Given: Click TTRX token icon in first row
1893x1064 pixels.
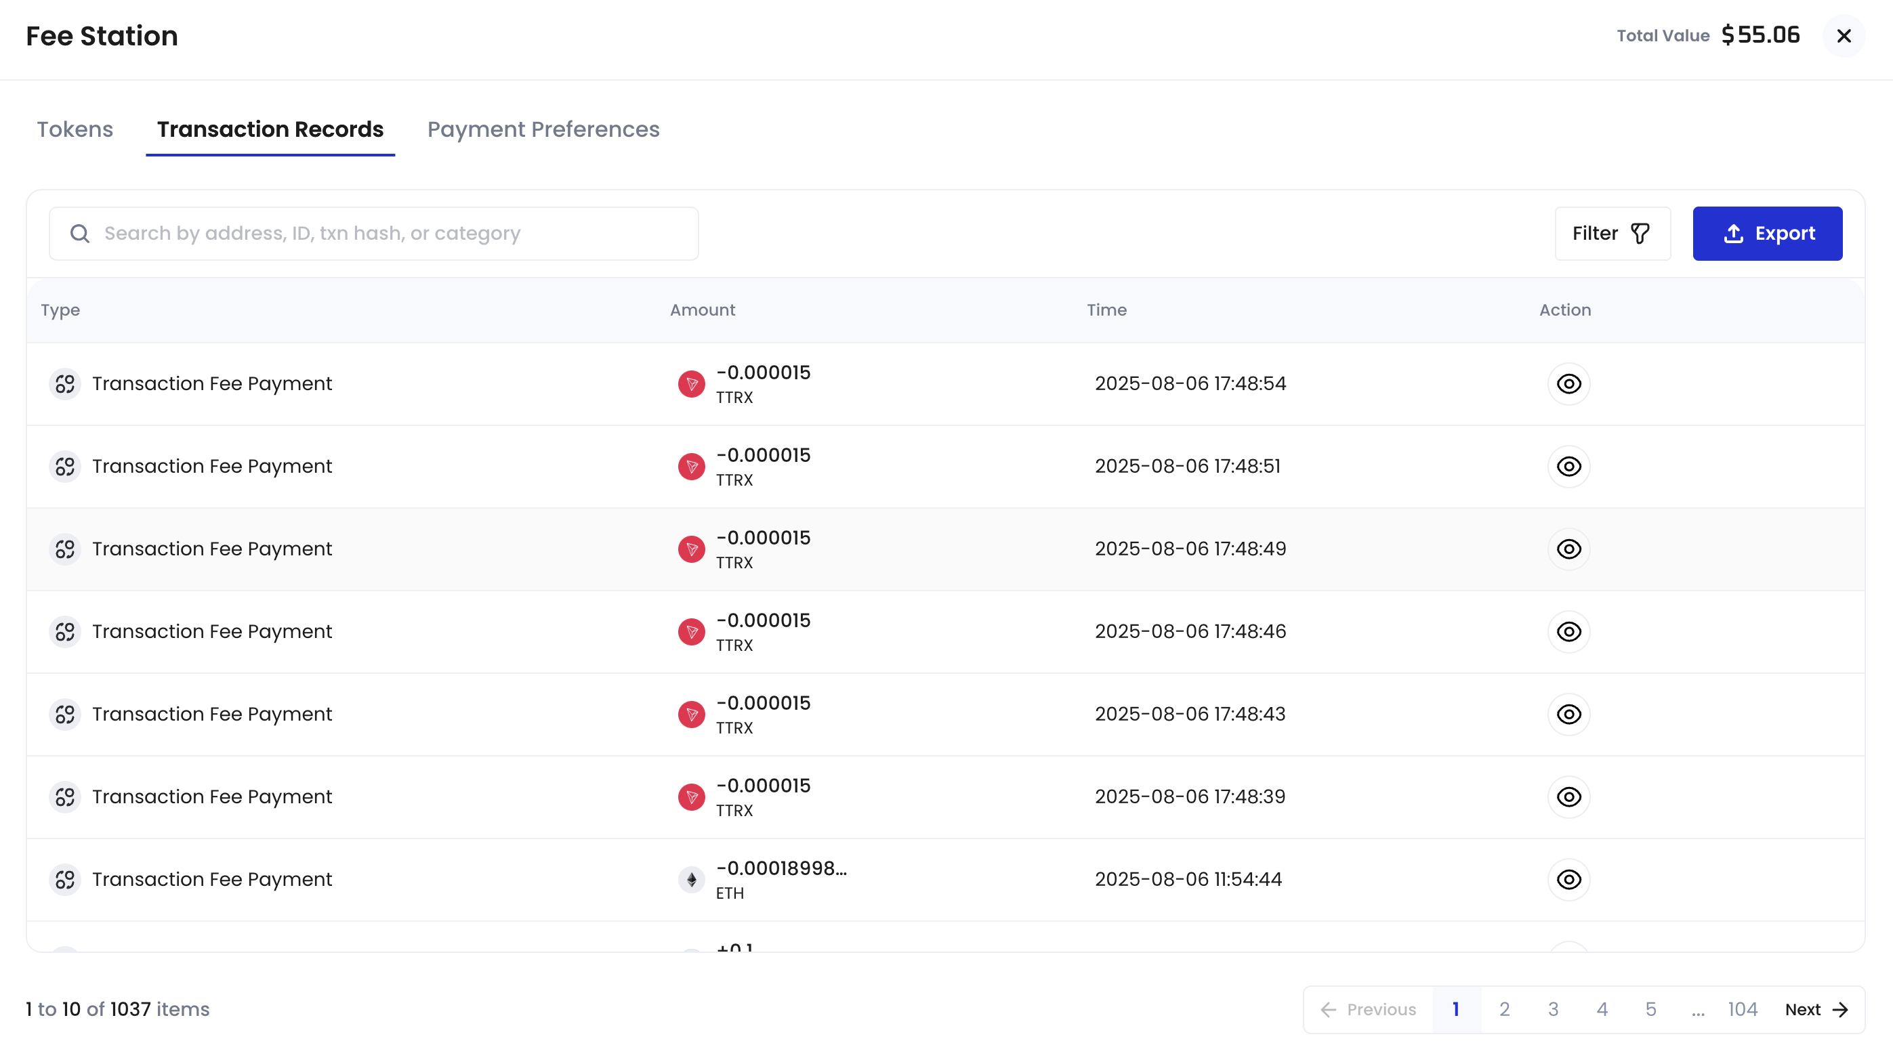Looking at the screenshot, I should 691,383.
